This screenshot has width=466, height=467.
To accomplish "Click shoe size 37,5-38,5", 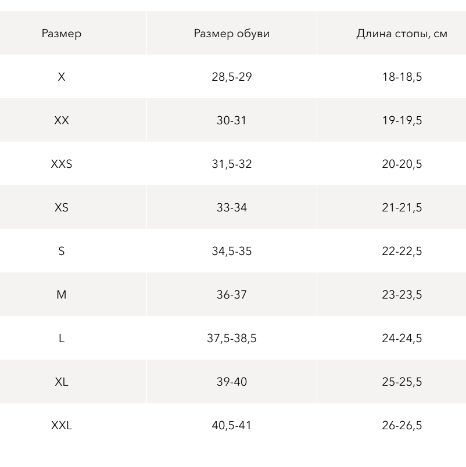I will [x=231, y=339].
